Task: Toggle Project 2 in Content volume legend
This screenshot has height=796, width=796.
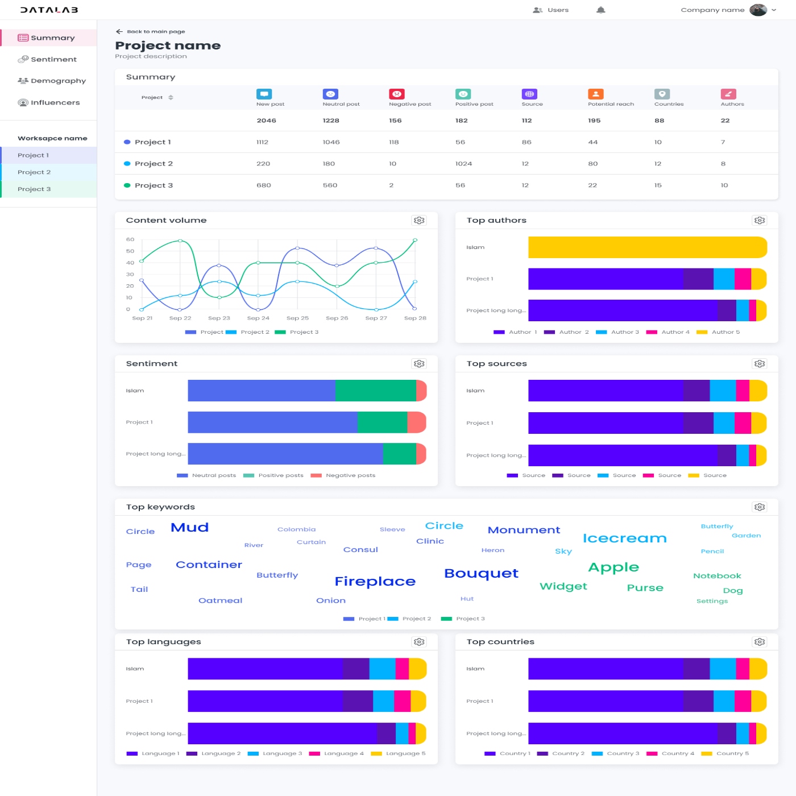Action: [247, 332]
